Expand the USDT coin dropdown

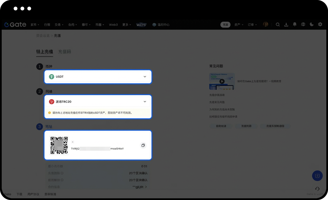tap(98, 77)
